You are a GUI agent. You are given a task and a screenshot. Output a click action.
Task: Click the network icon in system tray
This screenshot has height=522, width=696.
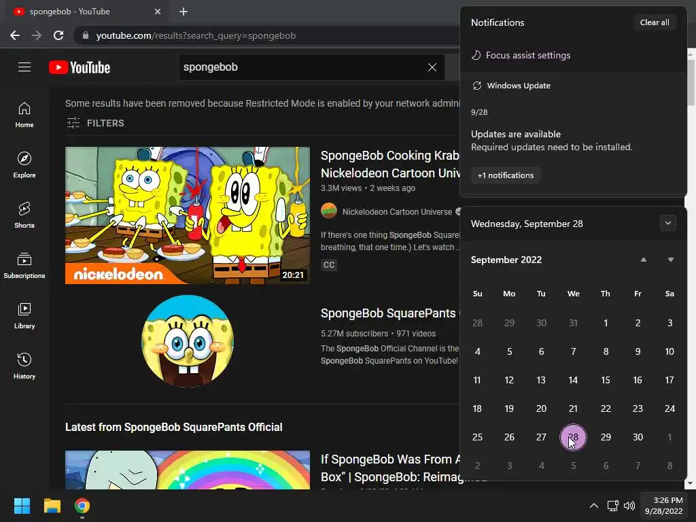[x=613, y=506]
